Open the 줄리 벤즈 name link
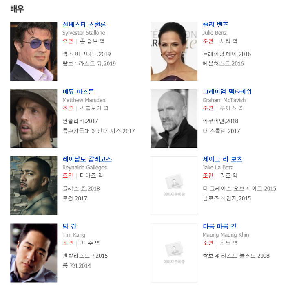The width and height of the screenshot is (290, 290). click(216, 25)
